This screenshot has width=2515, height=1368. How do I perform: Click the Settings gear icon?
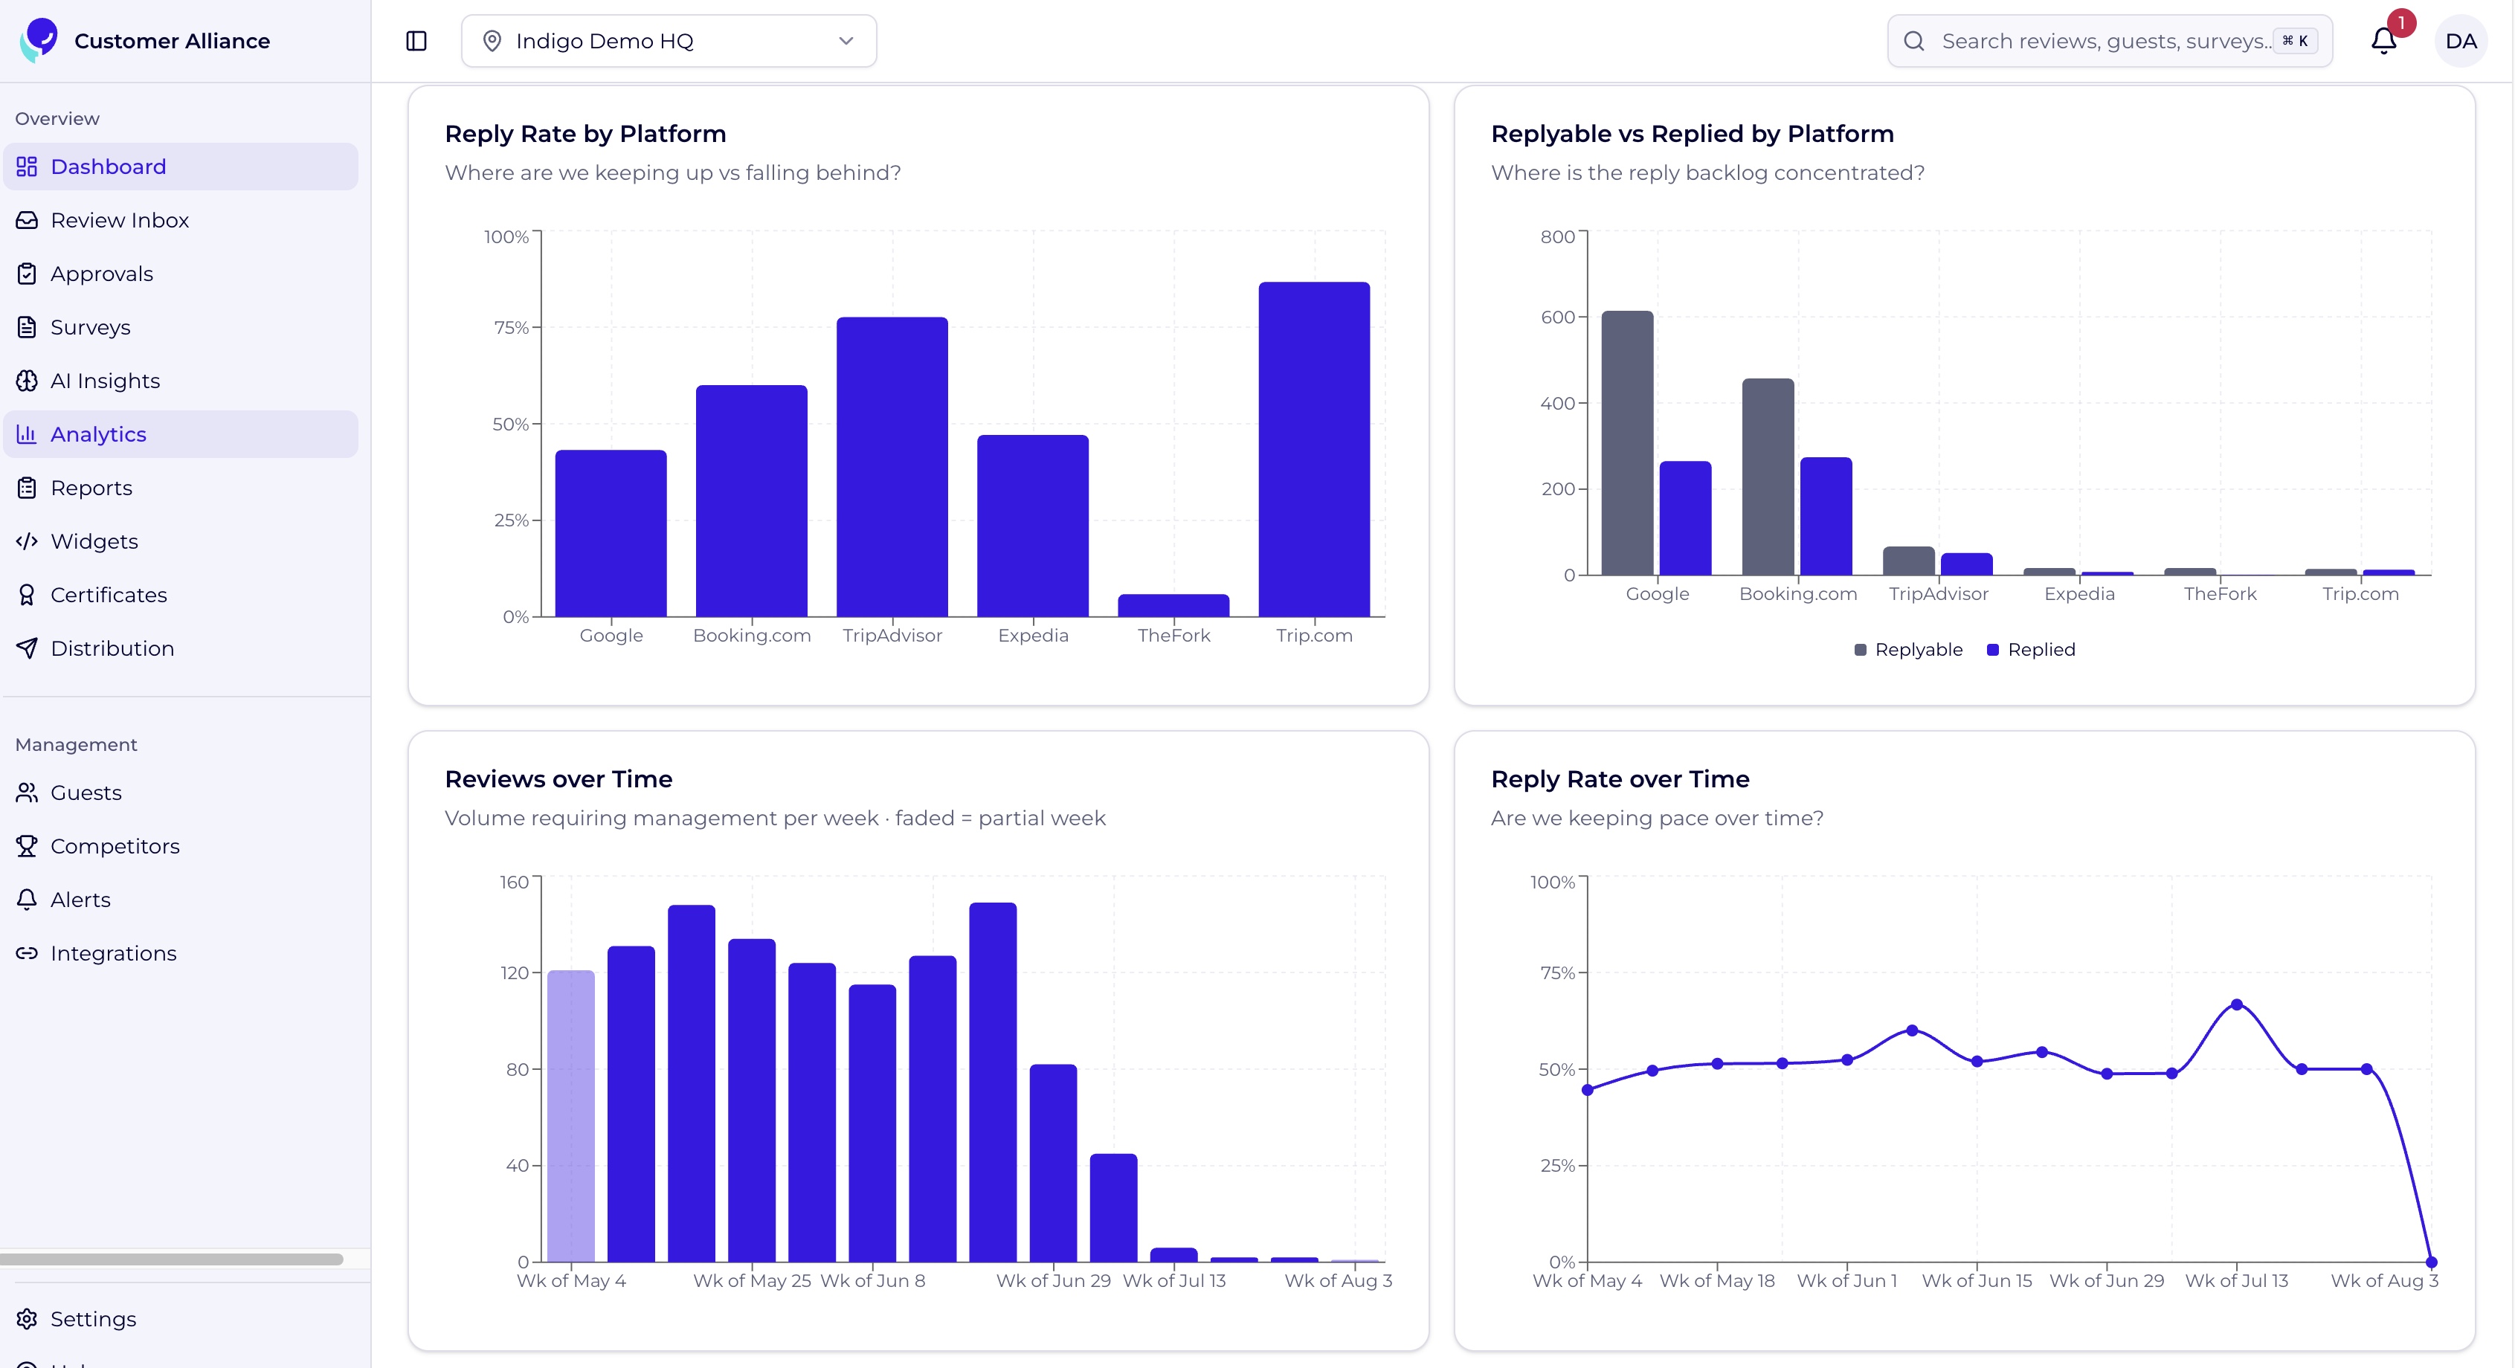[x=26, y=1319]
